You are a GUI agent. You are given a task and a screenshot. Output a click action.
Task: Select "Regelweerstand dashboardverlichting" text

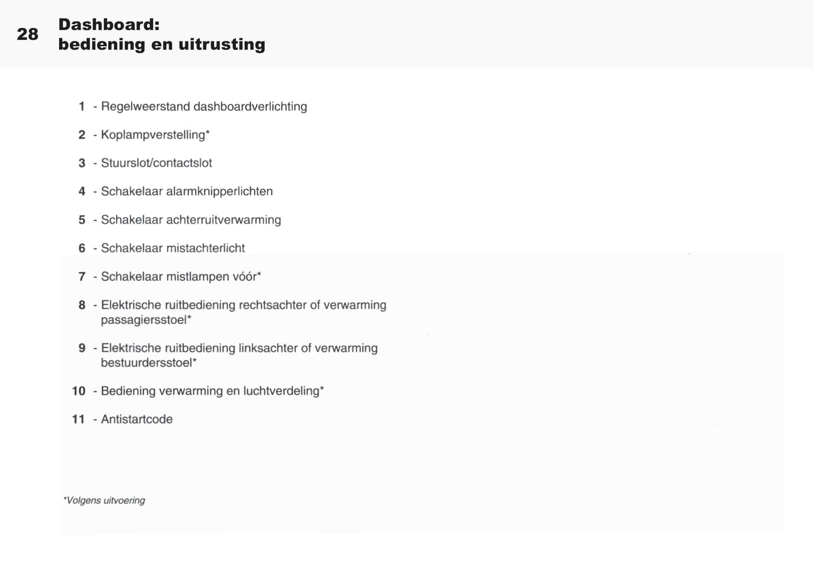click(203, 106)
